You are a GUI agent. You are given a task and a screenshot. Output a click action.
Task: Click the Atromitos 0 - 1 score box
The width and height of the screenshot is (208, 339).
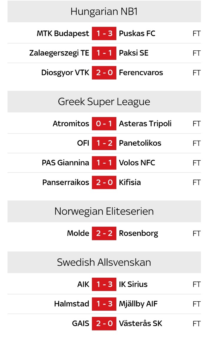coord(104,124)
